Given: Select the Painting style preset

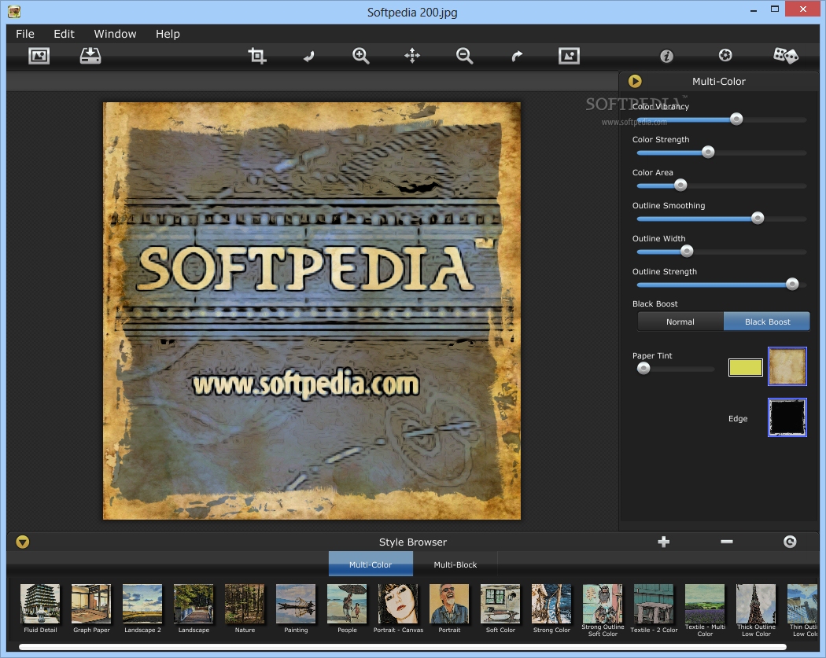Looking at the screenshot, I should pyautogui.click(x=296, y=608).
